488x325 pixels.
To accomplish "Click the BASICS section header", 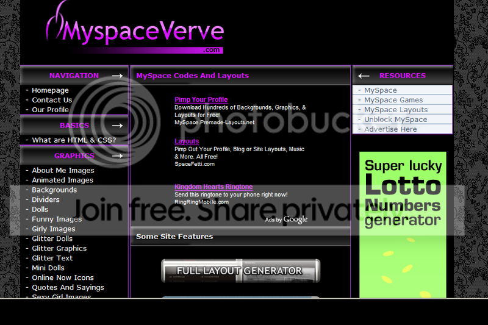I will [x=74, y=126].
